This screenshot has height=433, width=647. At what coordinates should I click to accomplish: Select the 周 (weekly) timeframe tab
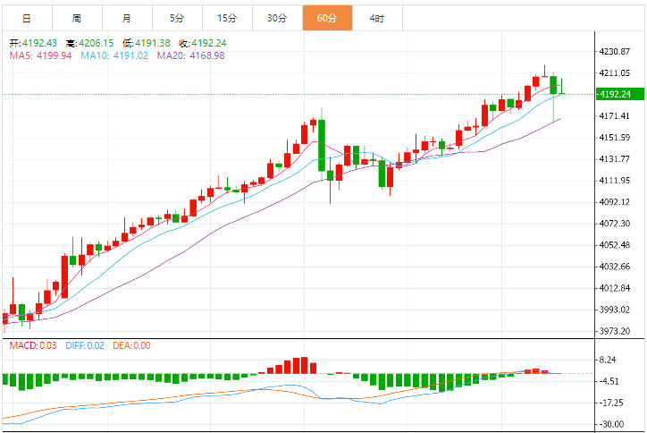point(77,18)
